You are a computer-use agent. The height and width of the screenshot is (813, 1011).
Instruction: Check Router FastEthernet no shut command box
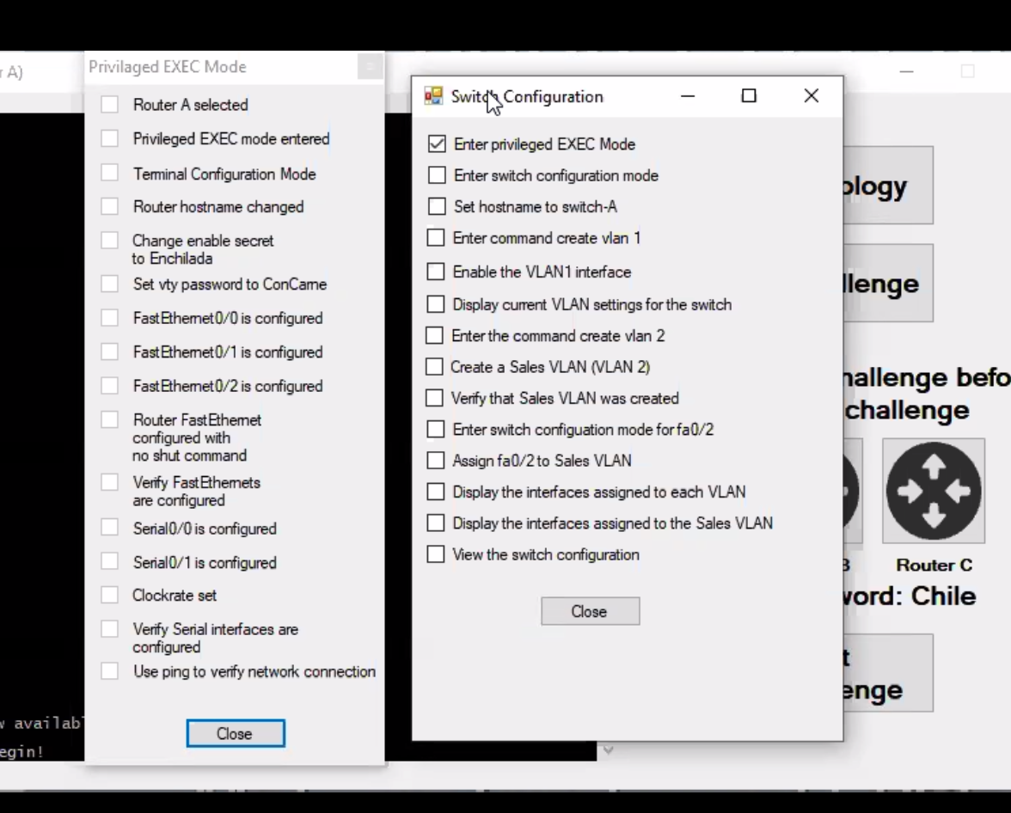coord(110,419)
